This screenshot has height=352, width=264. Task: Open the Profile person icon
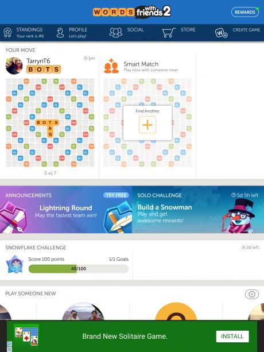pyautogui.click(x=60, y=33)
